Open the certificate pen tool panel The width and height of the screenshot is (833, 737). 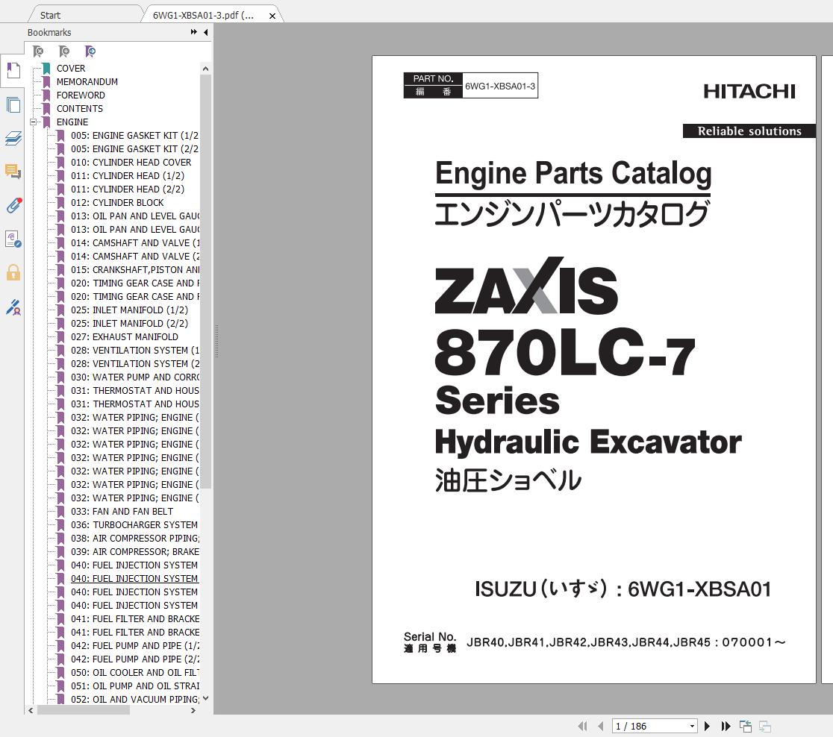[13, 307]
